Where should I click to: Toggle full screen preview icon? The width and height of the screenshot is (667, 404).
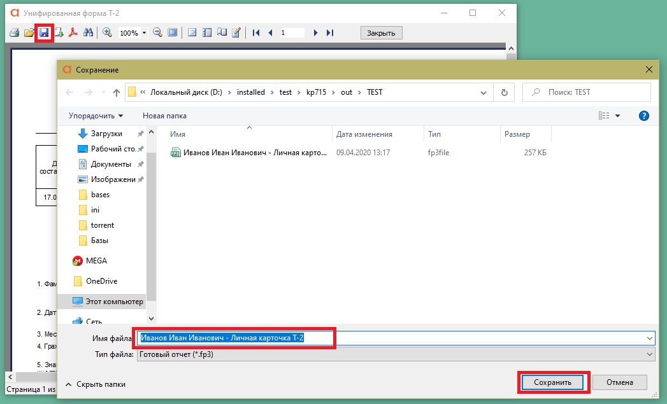(x=172, y=32)
